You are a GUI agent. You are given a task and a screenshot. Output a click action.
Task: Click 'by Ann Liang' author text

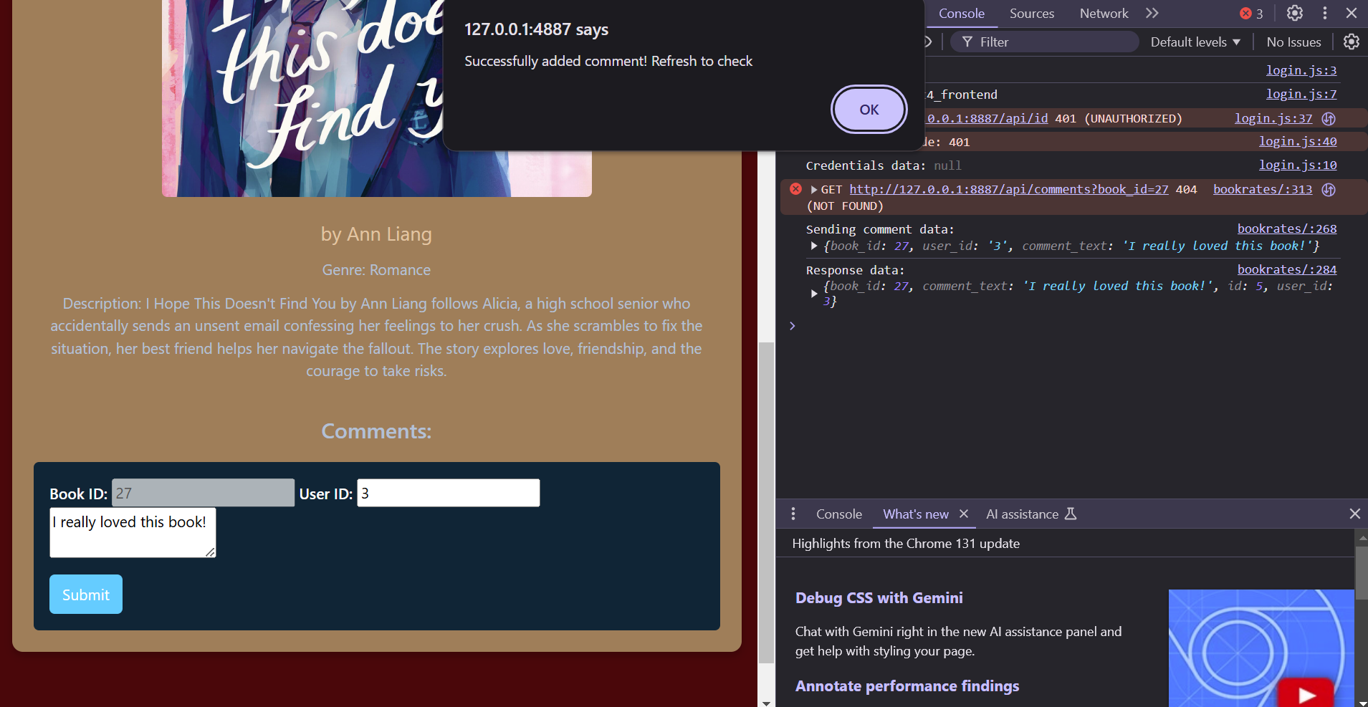point(376,234)
